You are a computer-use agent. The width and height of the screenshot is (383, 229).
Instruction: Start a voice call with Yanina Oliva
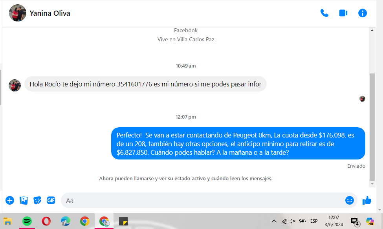324,13
